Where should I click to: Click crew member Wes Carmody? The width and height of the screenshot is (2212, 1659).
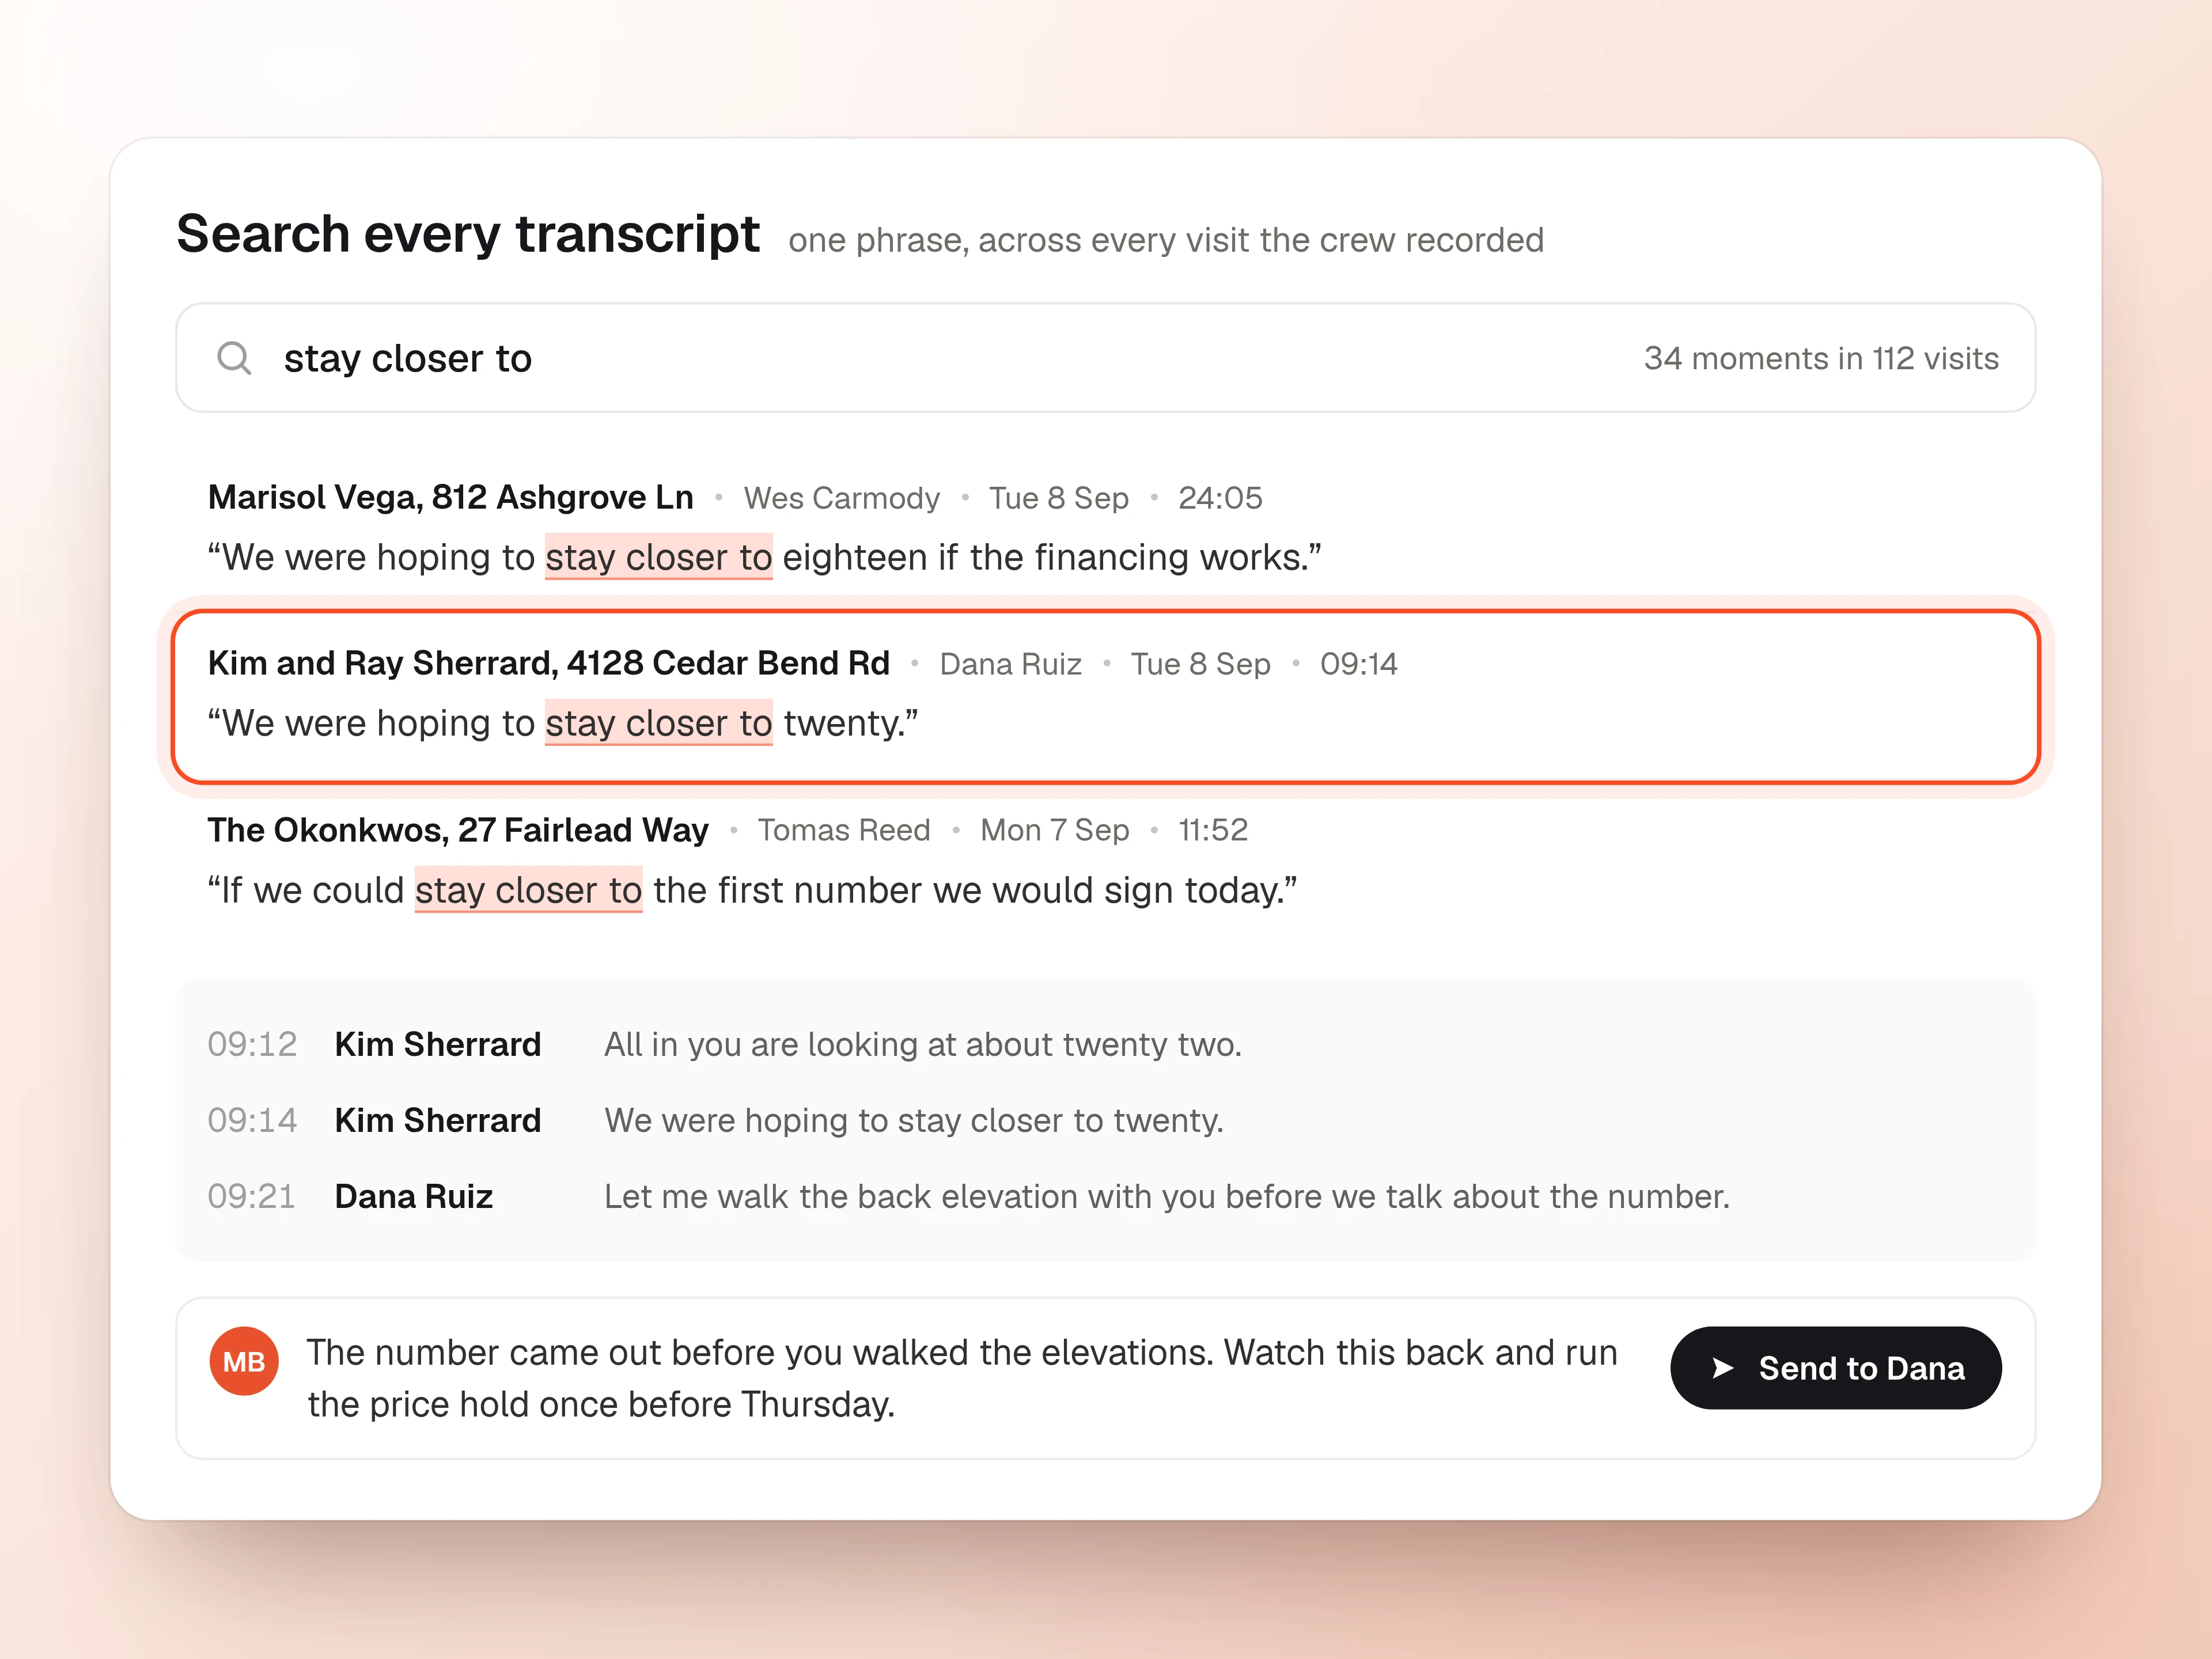coord(842,498)
